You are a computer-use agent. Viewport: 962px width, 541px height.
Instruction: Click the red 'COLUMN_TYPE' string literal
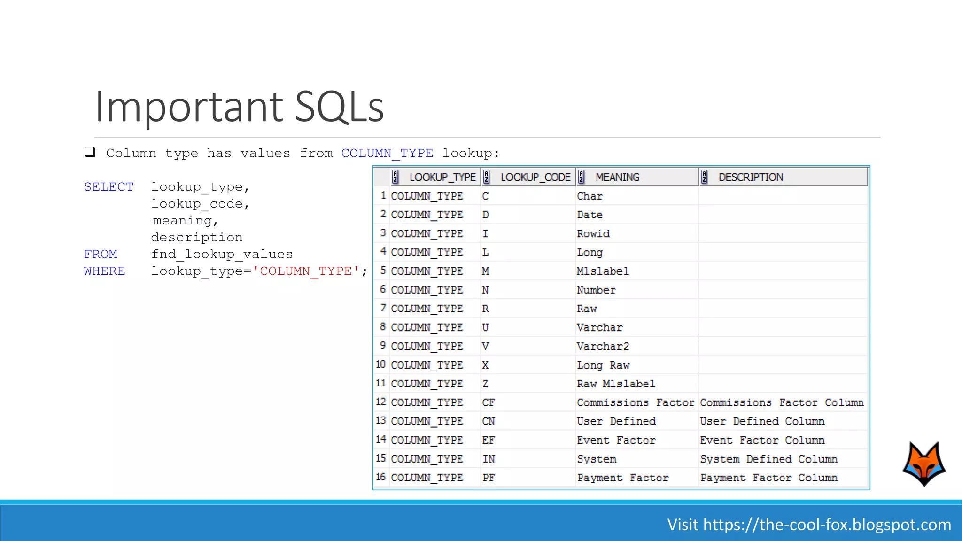click(x=306, y=271)
